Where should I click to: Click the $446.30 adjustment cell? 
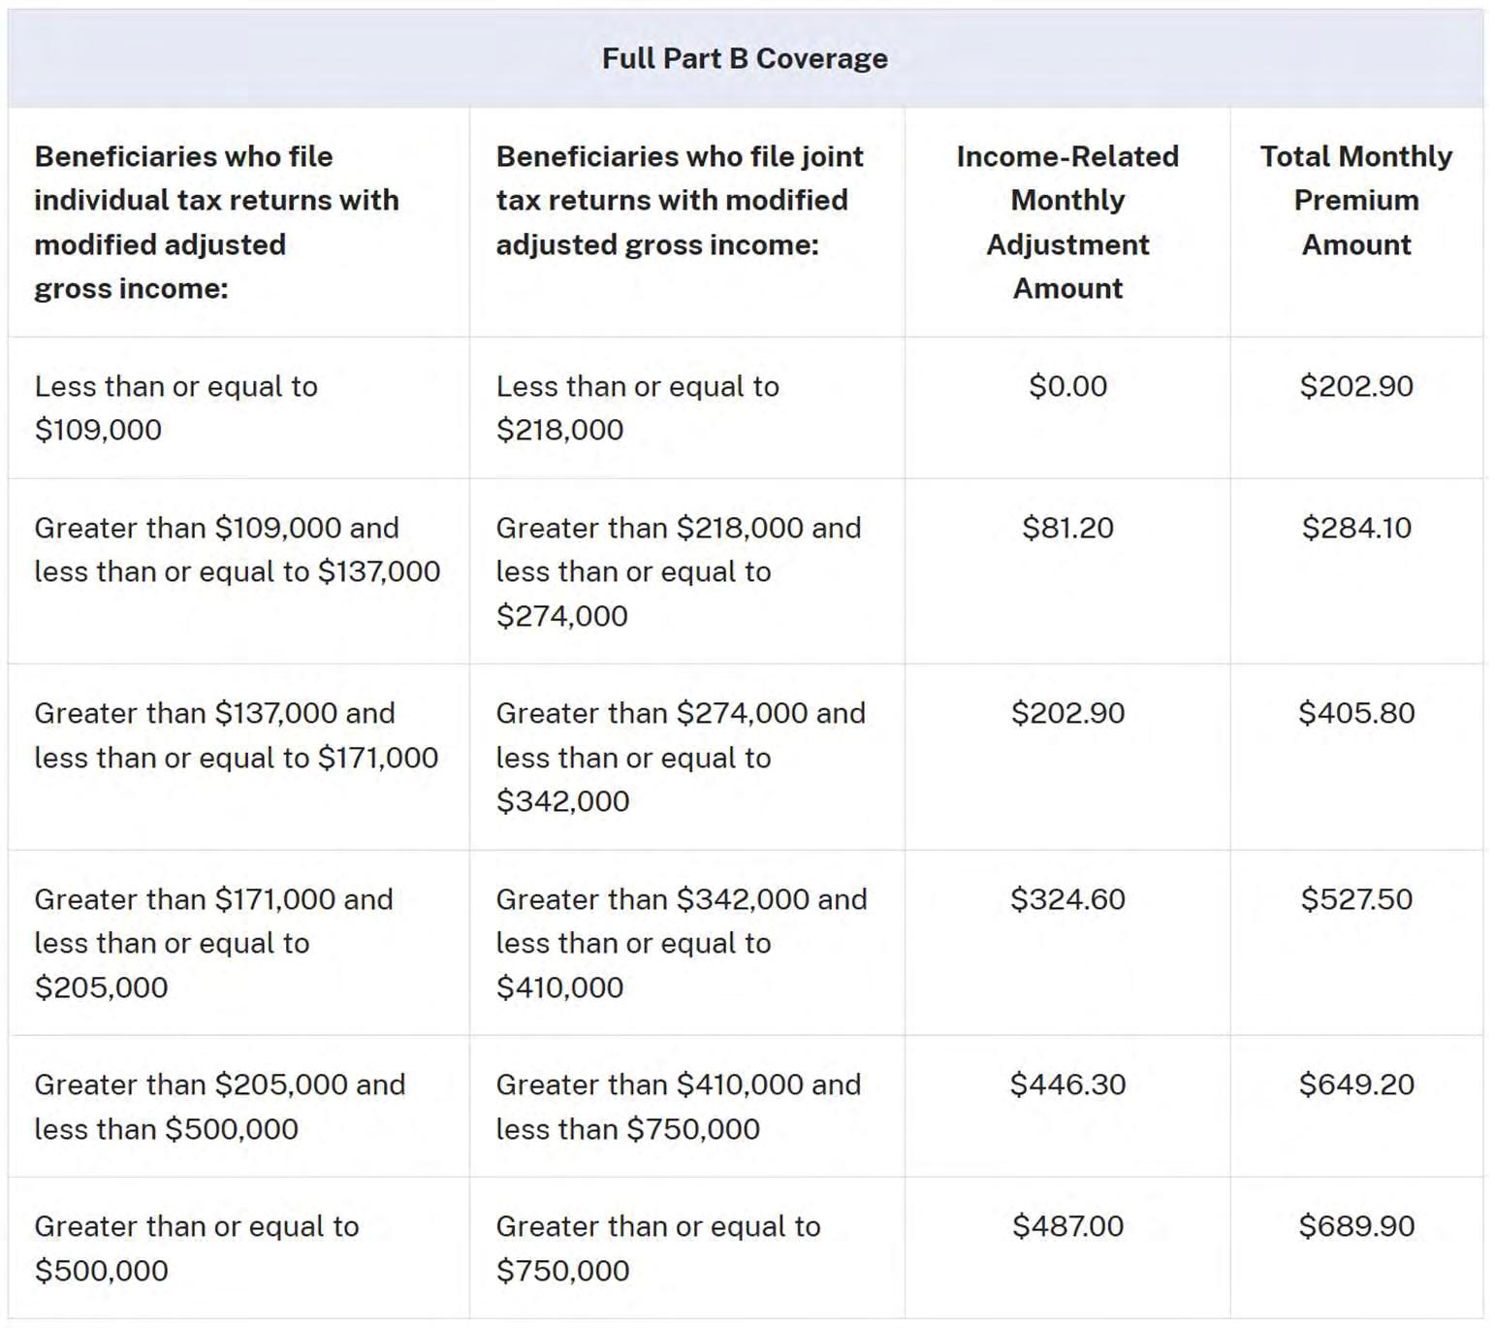(1067, 1085)
